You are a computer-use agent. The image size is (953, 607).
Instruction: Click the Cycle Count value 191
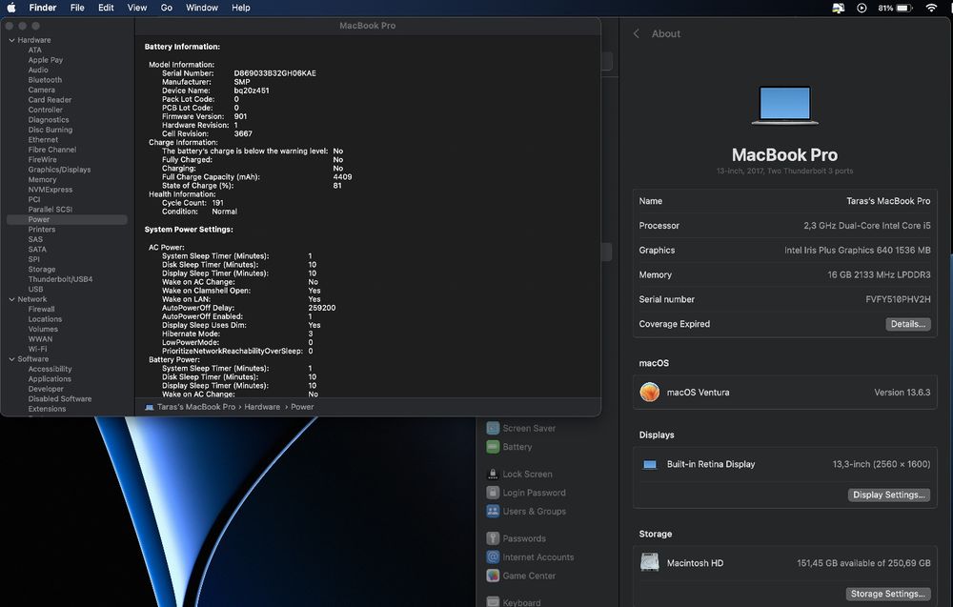pyautogui.click(x=217, y=203)
